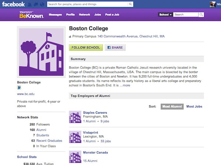Click the Top Employers of Alumni header

[x=136, y=96]
